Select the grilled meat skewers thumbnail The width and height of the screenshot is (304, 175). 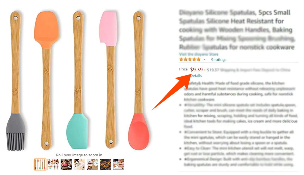coord(105,164)
